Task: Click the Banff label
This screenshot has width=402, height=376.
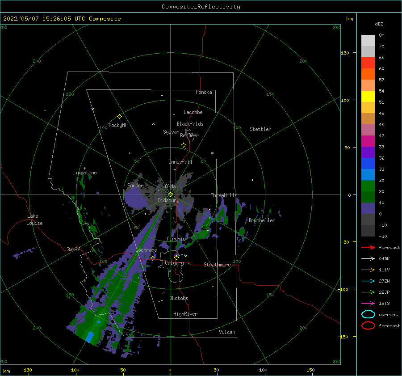Action: [x=74, y=249]
